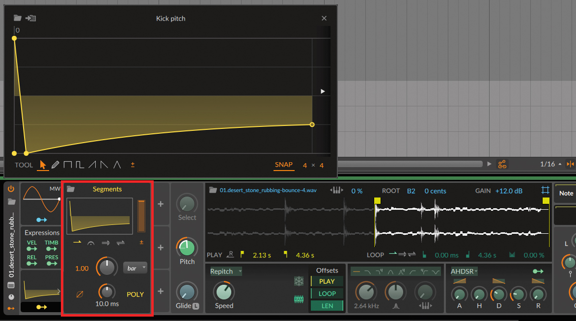
Task: Add a modulator in the middle plus slot
Action: pos(161,247)
